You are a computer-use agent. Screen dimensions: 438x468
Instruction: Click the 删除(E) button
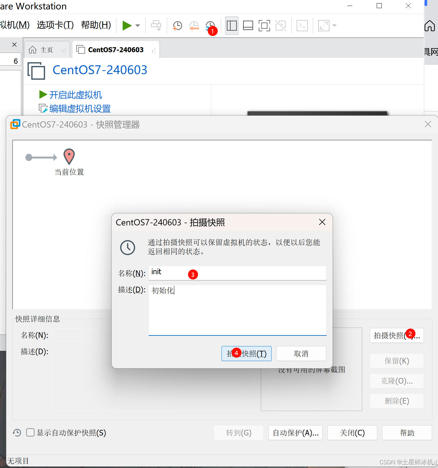coord(397,401)
